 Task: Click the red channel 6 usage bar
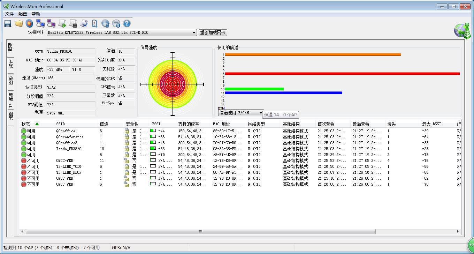pyautogui.click(x=342, y=74)
